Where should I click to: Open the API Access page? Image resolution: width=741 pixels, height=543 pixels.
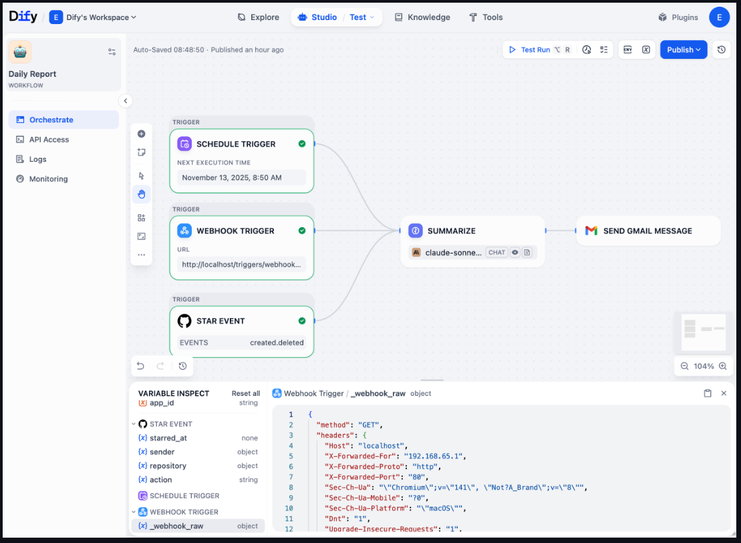click(49, 140)
